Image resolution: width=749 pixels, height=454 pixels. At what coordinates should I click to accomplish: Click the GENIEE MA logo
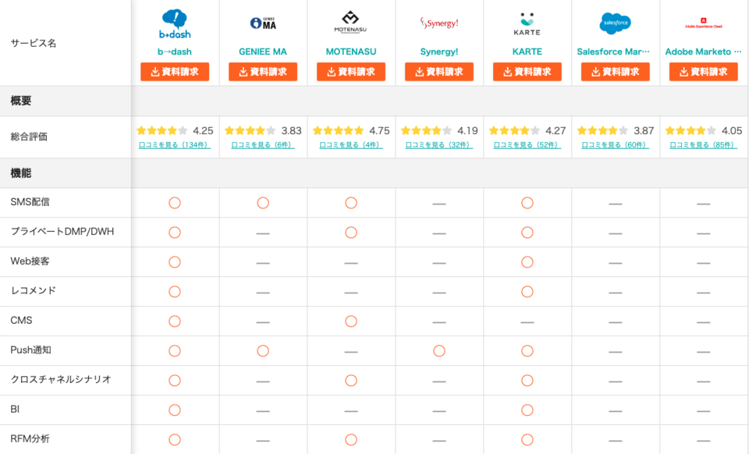263,23
